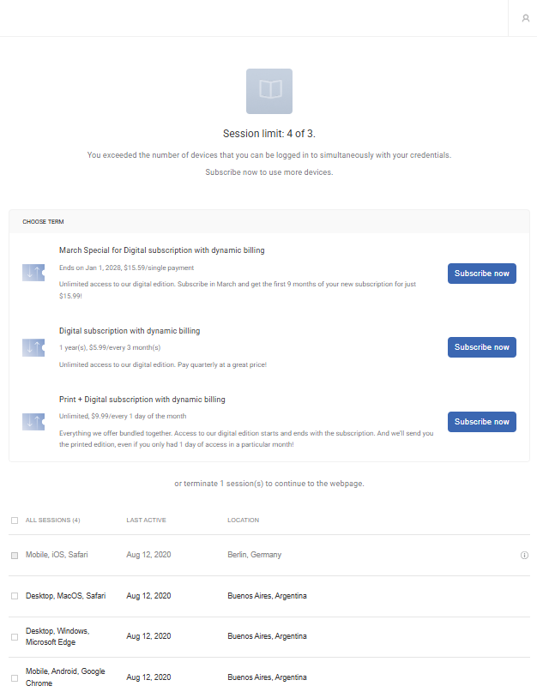Click the Last Active column header
Image resolution: width=537 pixels, height=698 pixels.
coord(146,520)
